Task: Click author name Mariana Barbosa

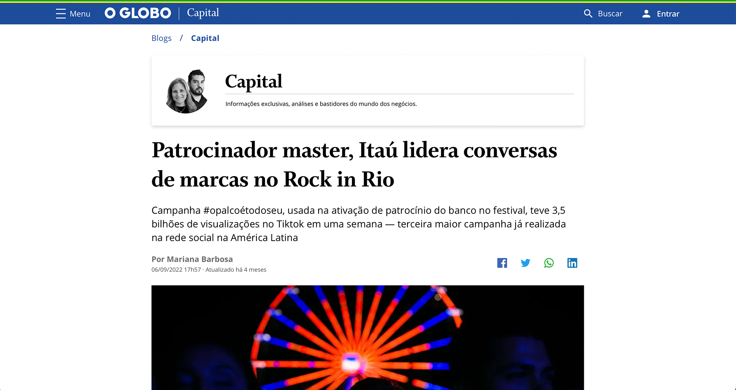Action: point(200,259)
